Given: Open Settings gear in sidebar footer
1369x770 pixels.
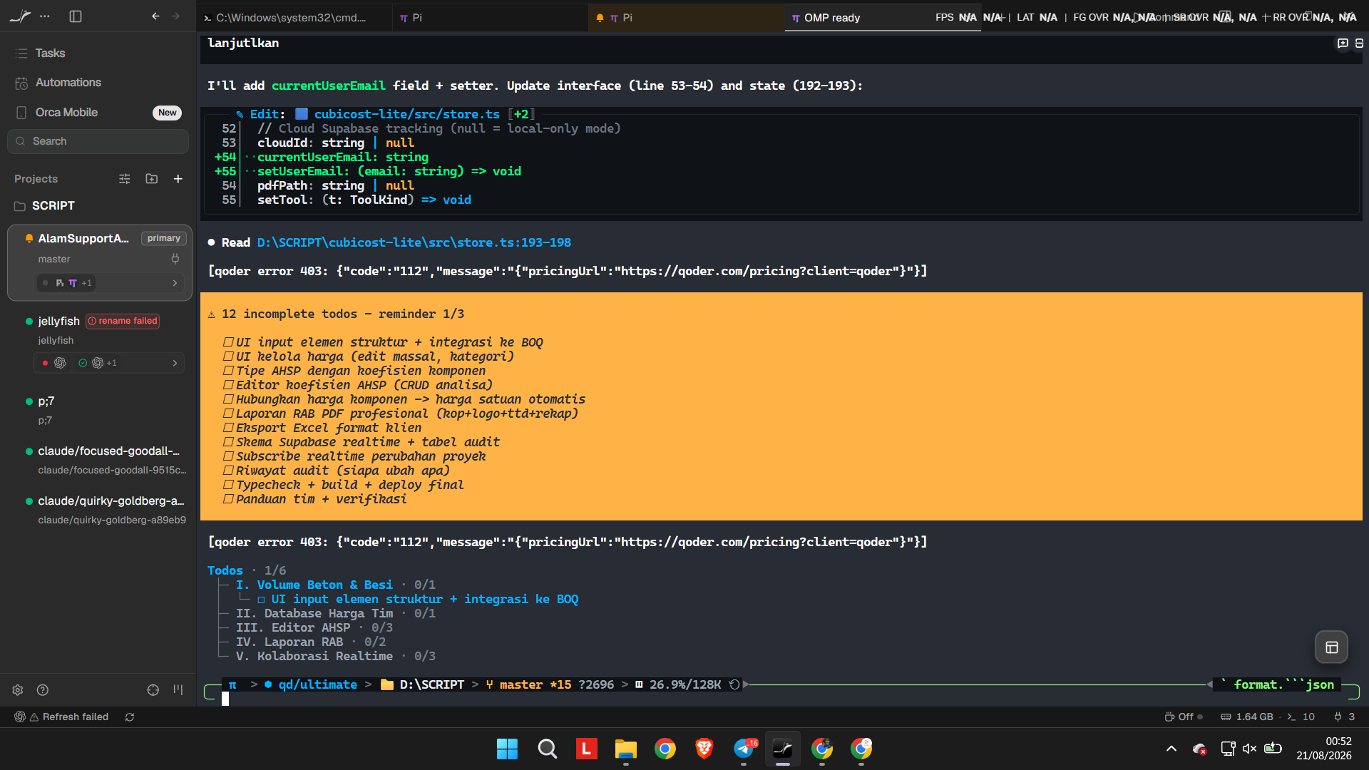Looking at the screenshot, I should point(18,690).
